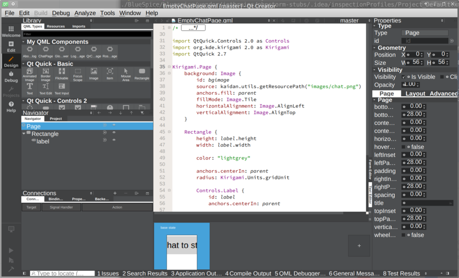Open the File menu
The height and width of the screenshot is (278, 459).
tap(9, 13)
